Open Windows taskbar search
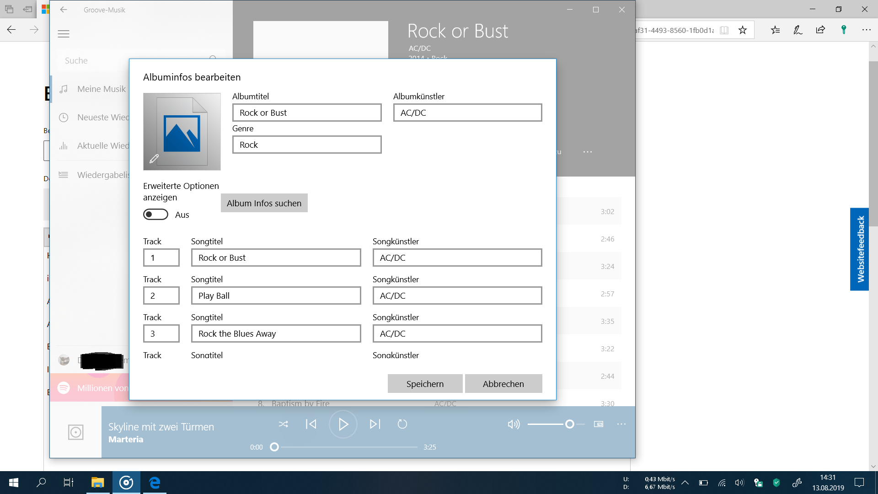This screenshot has width=878, height=494. click(x=41, y=483)
